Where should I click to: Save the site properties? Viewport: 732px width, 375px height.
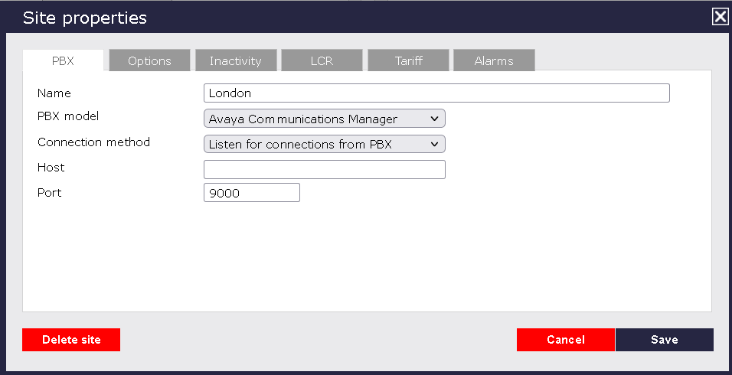point(664,340)
